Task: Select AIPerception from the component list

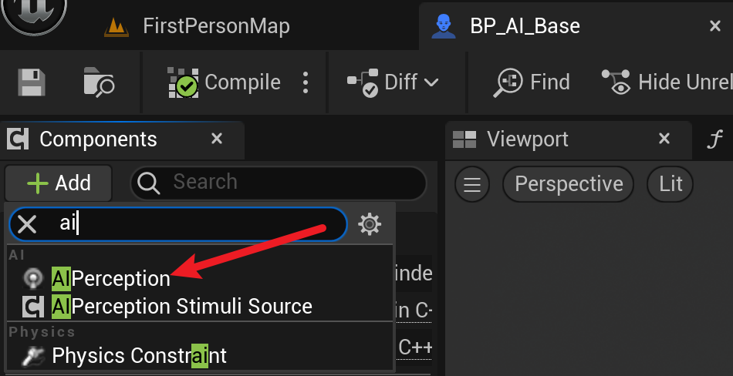Action: click(x=110, y=278)
